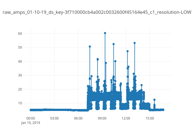Click the 00:00 x-axis tick label
Image resolution: width=194 pixels, height=138 pixels.
(30, 118)
